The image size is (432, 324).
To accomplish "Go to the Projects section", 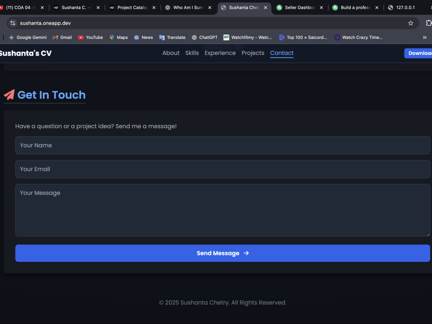I will click(x=253, y=53).
